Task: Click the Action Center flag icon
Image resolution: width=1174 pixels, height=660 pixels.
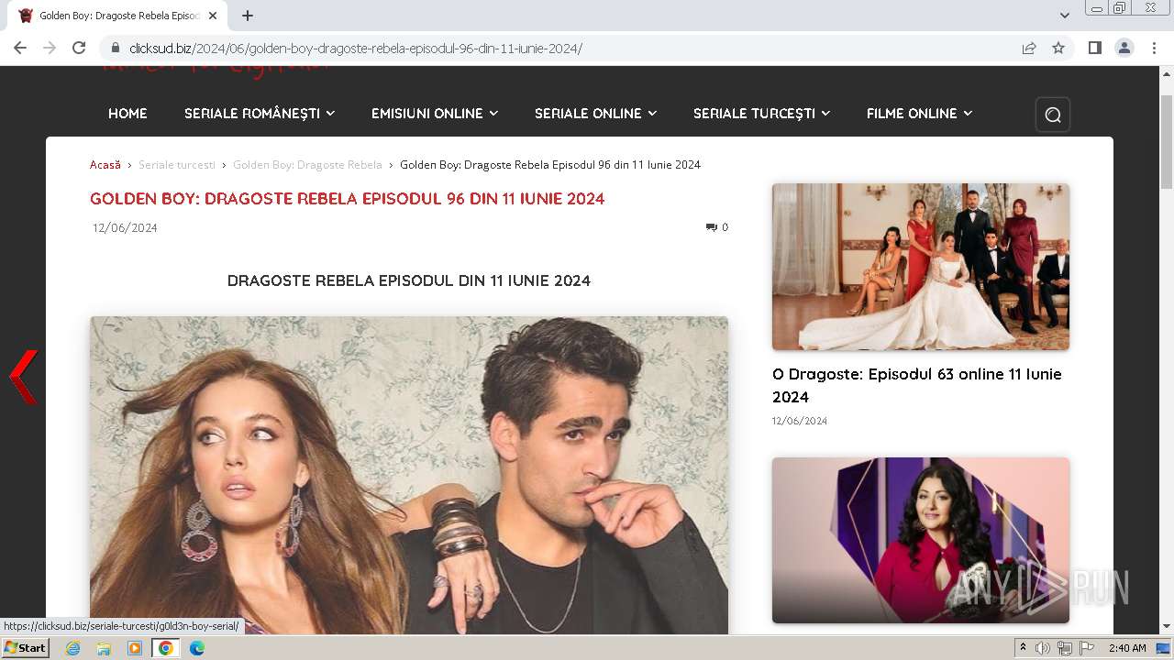Action: (1086, 648)
